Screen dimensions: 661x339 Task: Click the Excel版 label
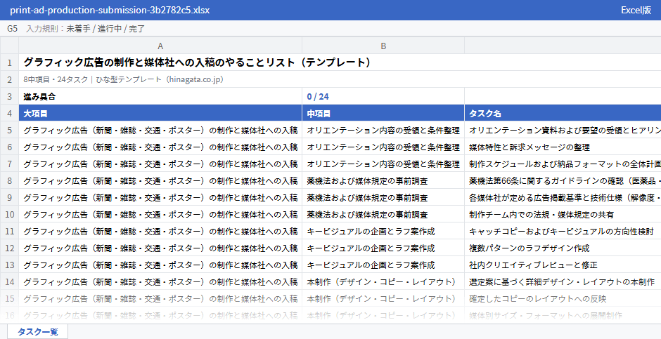pos(636,10)
